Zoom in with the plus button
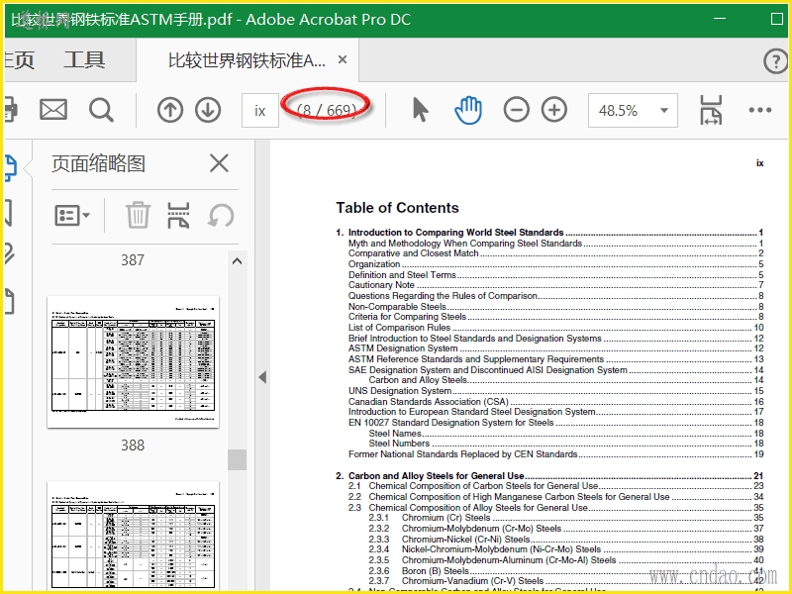This screenshot has width=792, height=594. point(554,110)
